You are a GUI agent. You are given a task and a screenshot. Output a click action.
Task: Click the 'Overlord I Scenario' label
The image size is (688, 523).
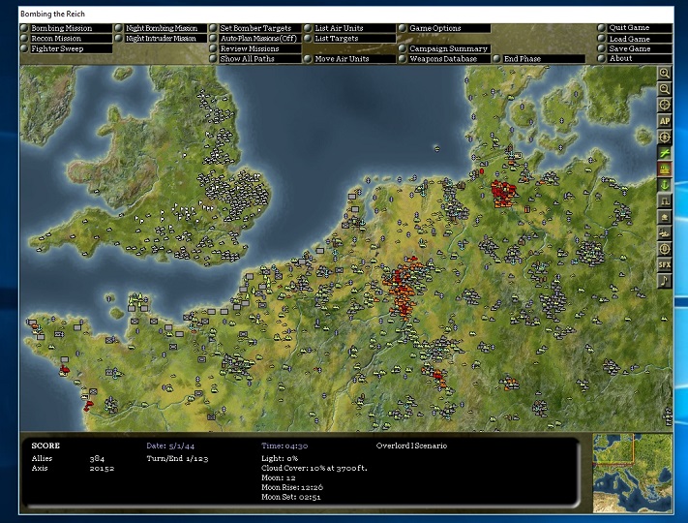click(411, 446)
